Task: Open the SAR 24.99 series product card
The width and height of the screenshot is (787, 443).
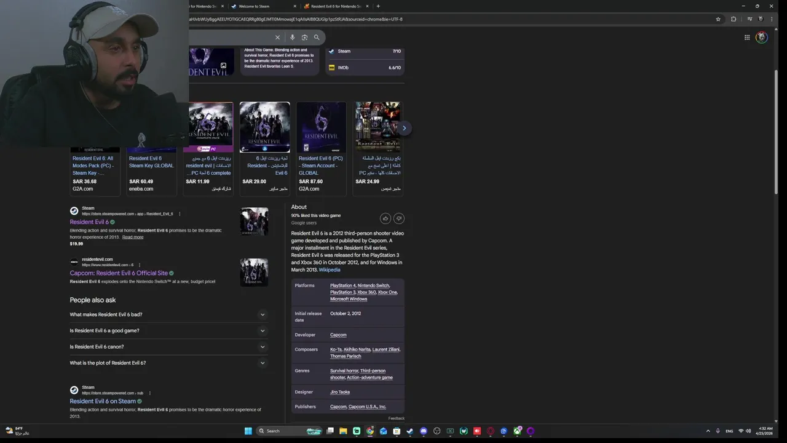Action: point(378,148)
